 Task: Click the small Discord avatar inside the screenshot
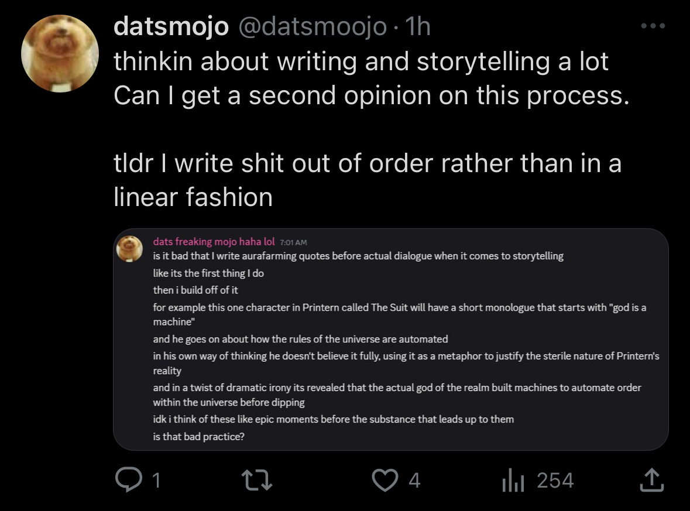130,248
